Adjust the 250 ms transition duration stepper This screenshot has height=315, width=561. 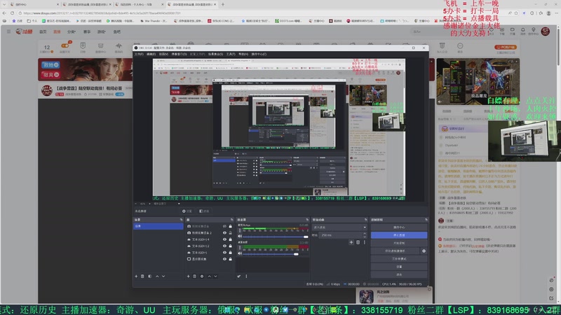click(365, 235)
